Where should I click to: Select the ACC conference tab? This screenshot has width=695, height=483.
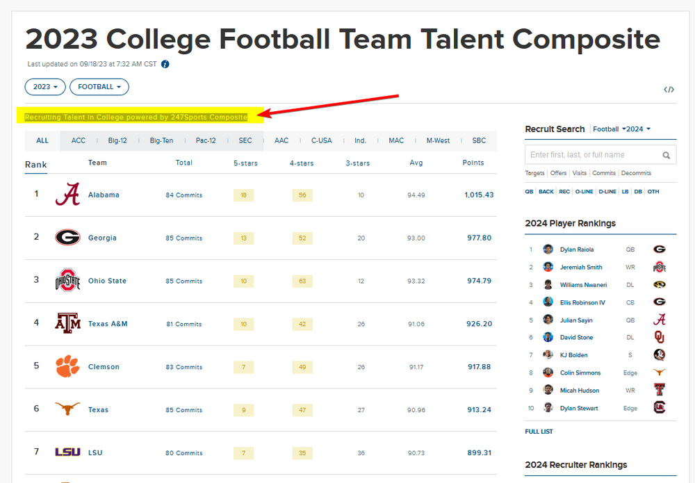click(79, 140)
